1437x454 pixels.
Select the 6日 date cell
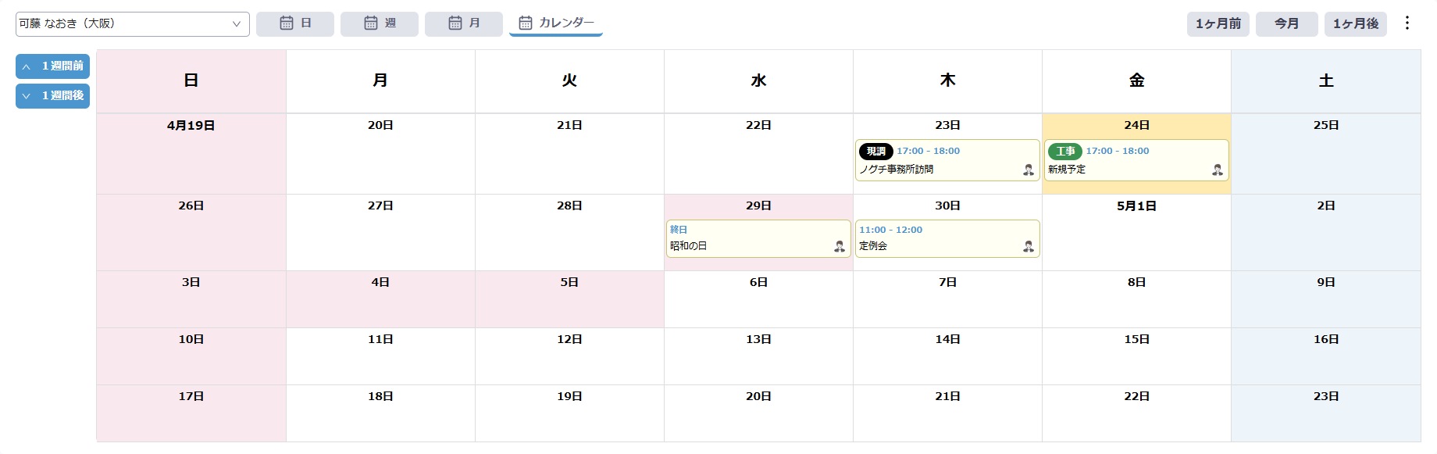(x=758, y=299)
